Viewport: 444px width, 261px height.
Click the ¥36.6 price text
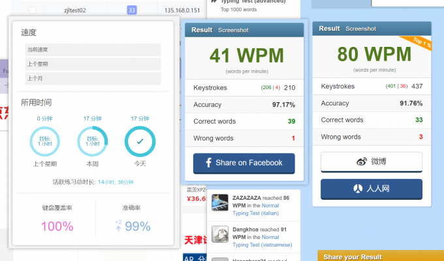coord(197,199)
